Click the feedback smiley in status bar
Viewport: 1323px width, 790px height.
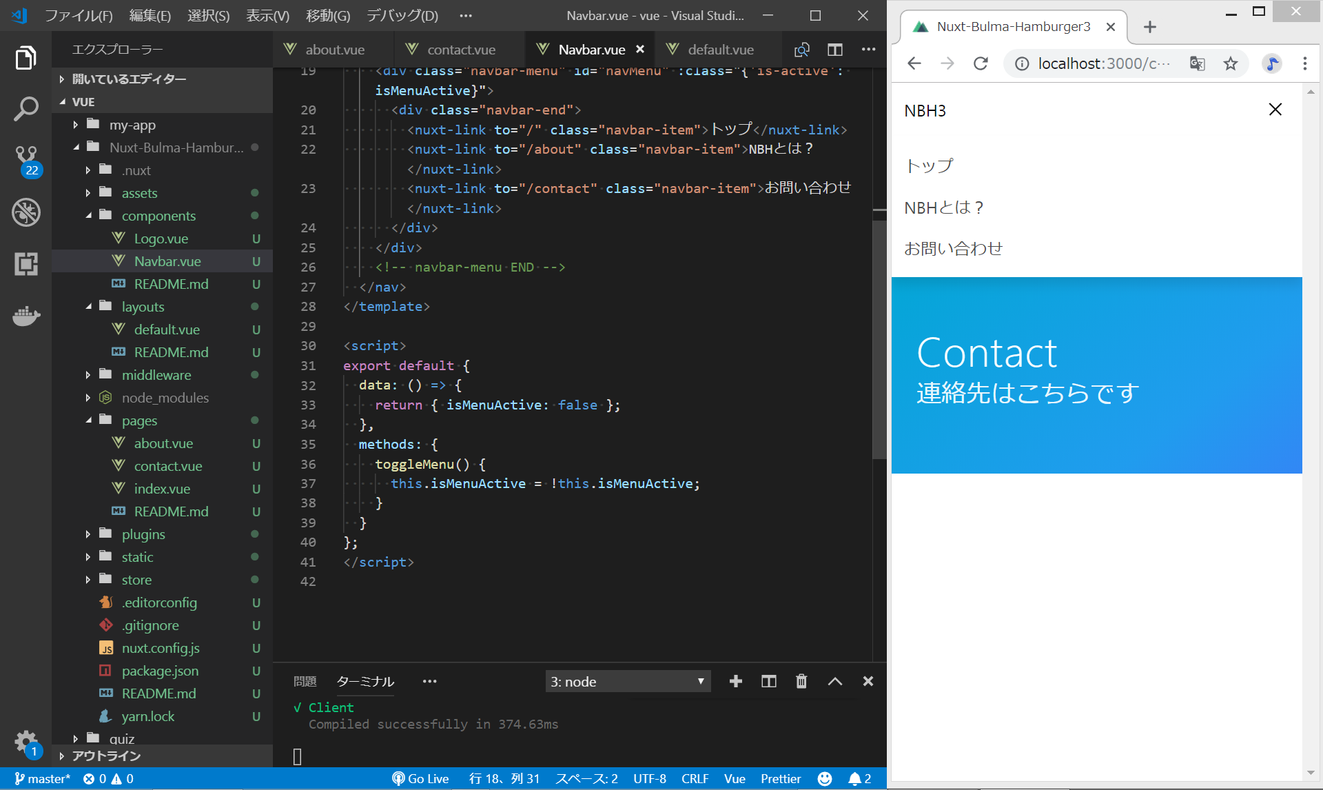(x=824, y=778)
